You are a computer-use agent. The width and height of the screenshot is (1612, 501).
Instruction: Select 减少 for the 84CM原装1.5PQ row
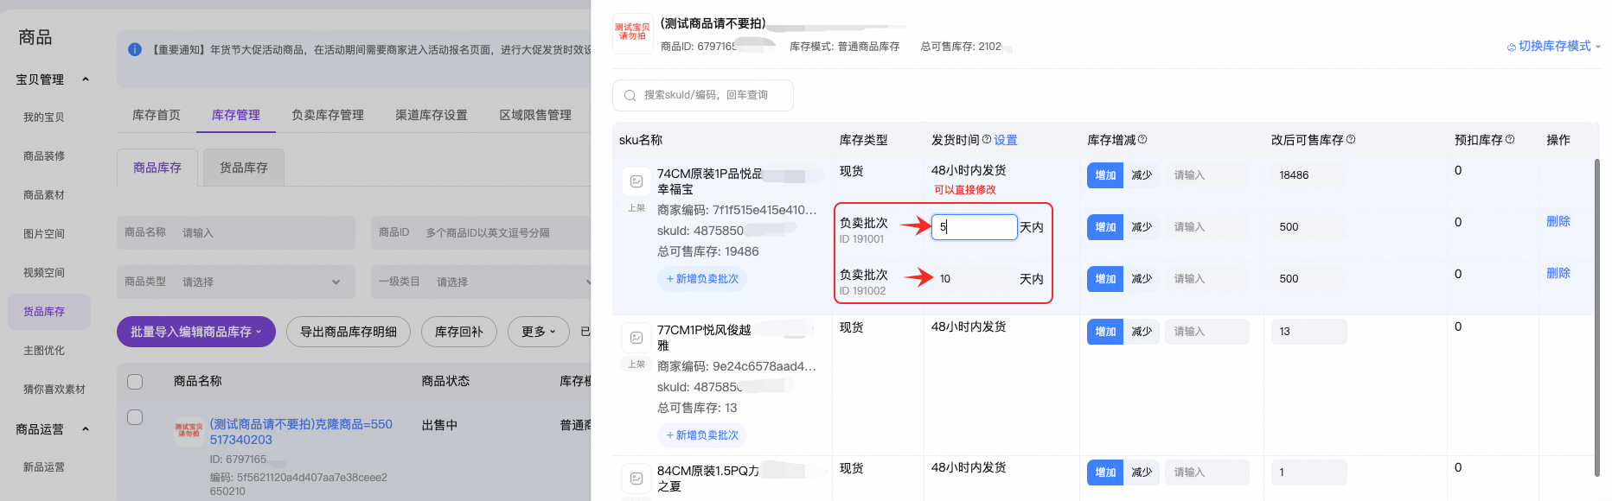pos(1142,472)
